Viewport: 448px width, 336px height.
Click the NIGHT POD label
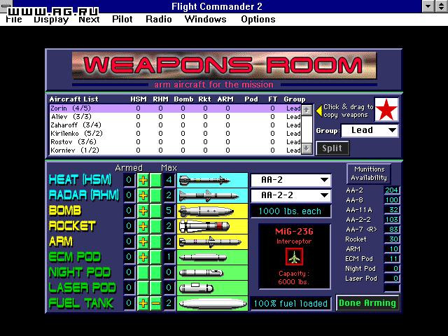(79, 272)
